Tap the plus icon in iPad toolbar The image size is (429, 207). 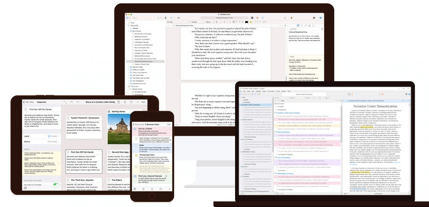[x=137, y=102]
